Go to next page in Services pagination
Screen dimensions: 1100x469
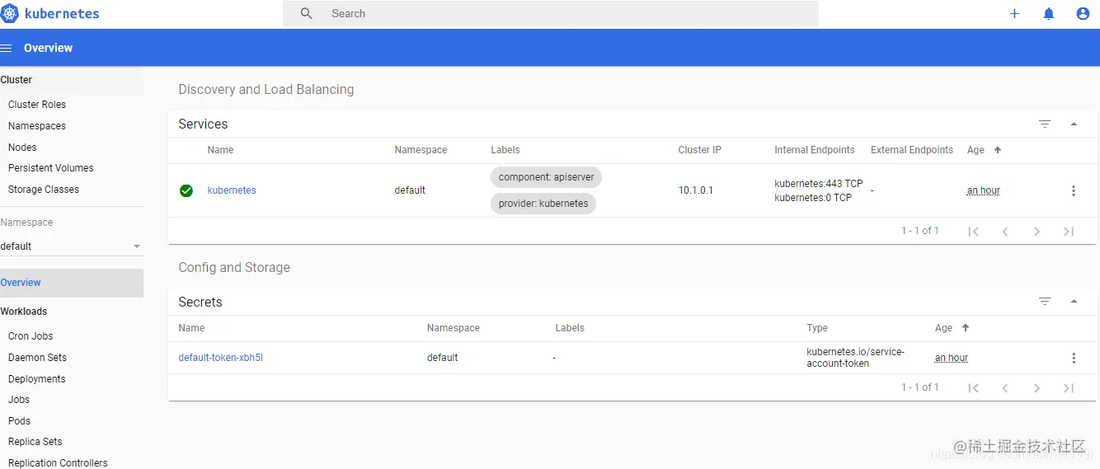click(x=1037, y=232)
